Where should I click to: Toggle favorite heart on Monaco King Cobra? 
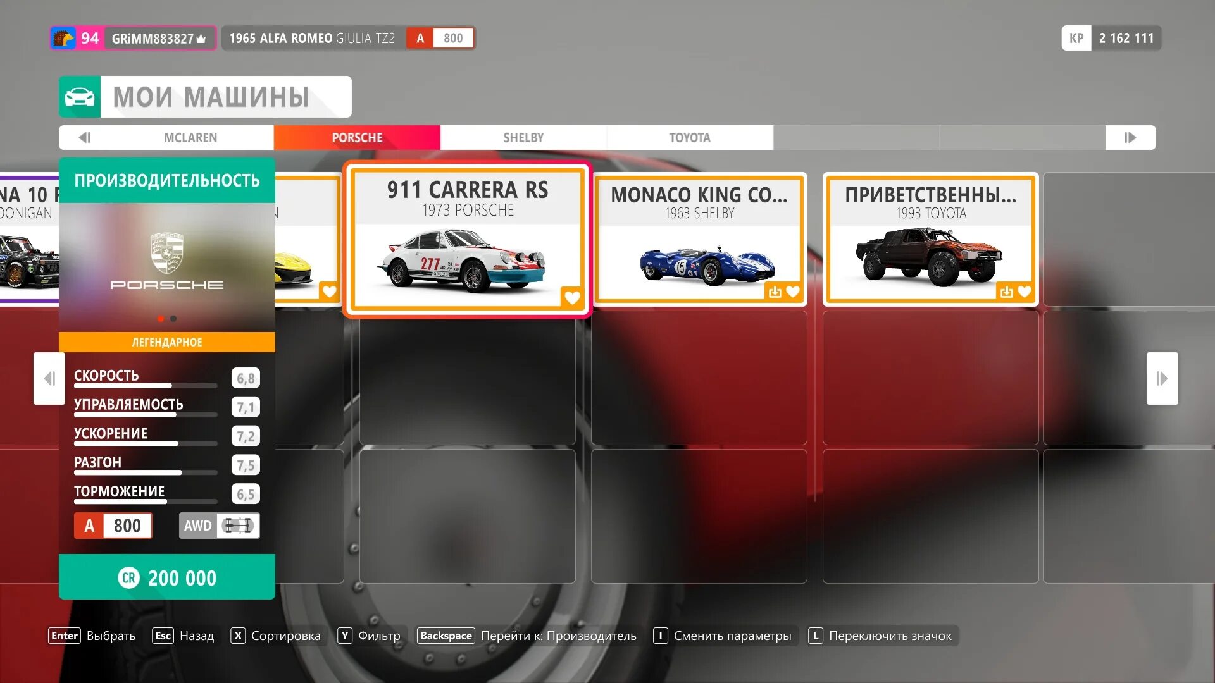click(x=793, y=292)
